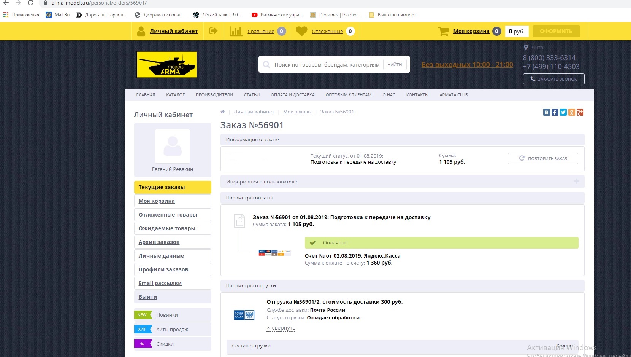Viewport: 631px width, 357px height.
Task: Click the user avatar placeholder image
Action: pos(173,146)
